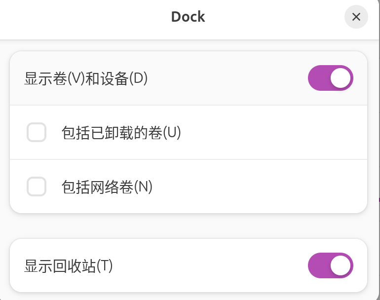Click the white knob of the volumes switch
Screen dimensions: 380x300
click(x=341, y=78)
